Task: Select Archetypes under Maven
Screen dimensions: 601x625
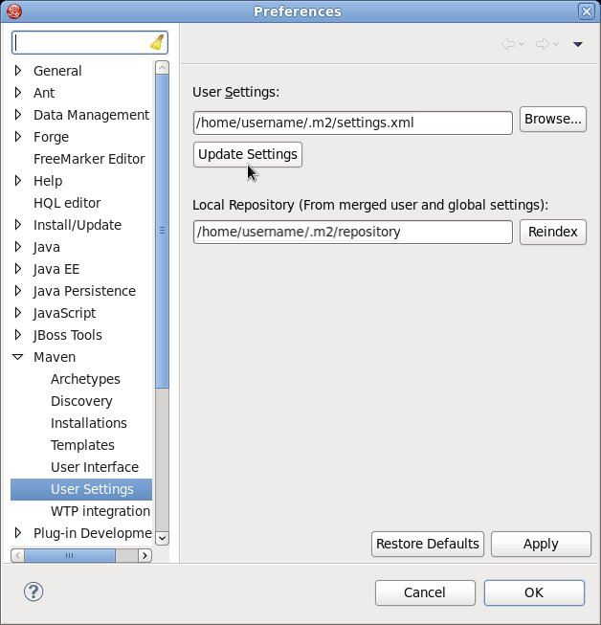Action: point(85,379)
